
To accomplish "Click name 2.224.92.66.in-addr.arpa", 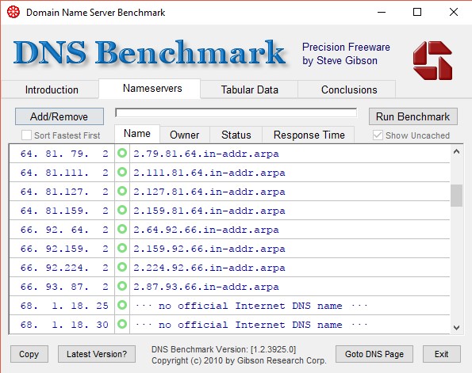I will 209,268.
